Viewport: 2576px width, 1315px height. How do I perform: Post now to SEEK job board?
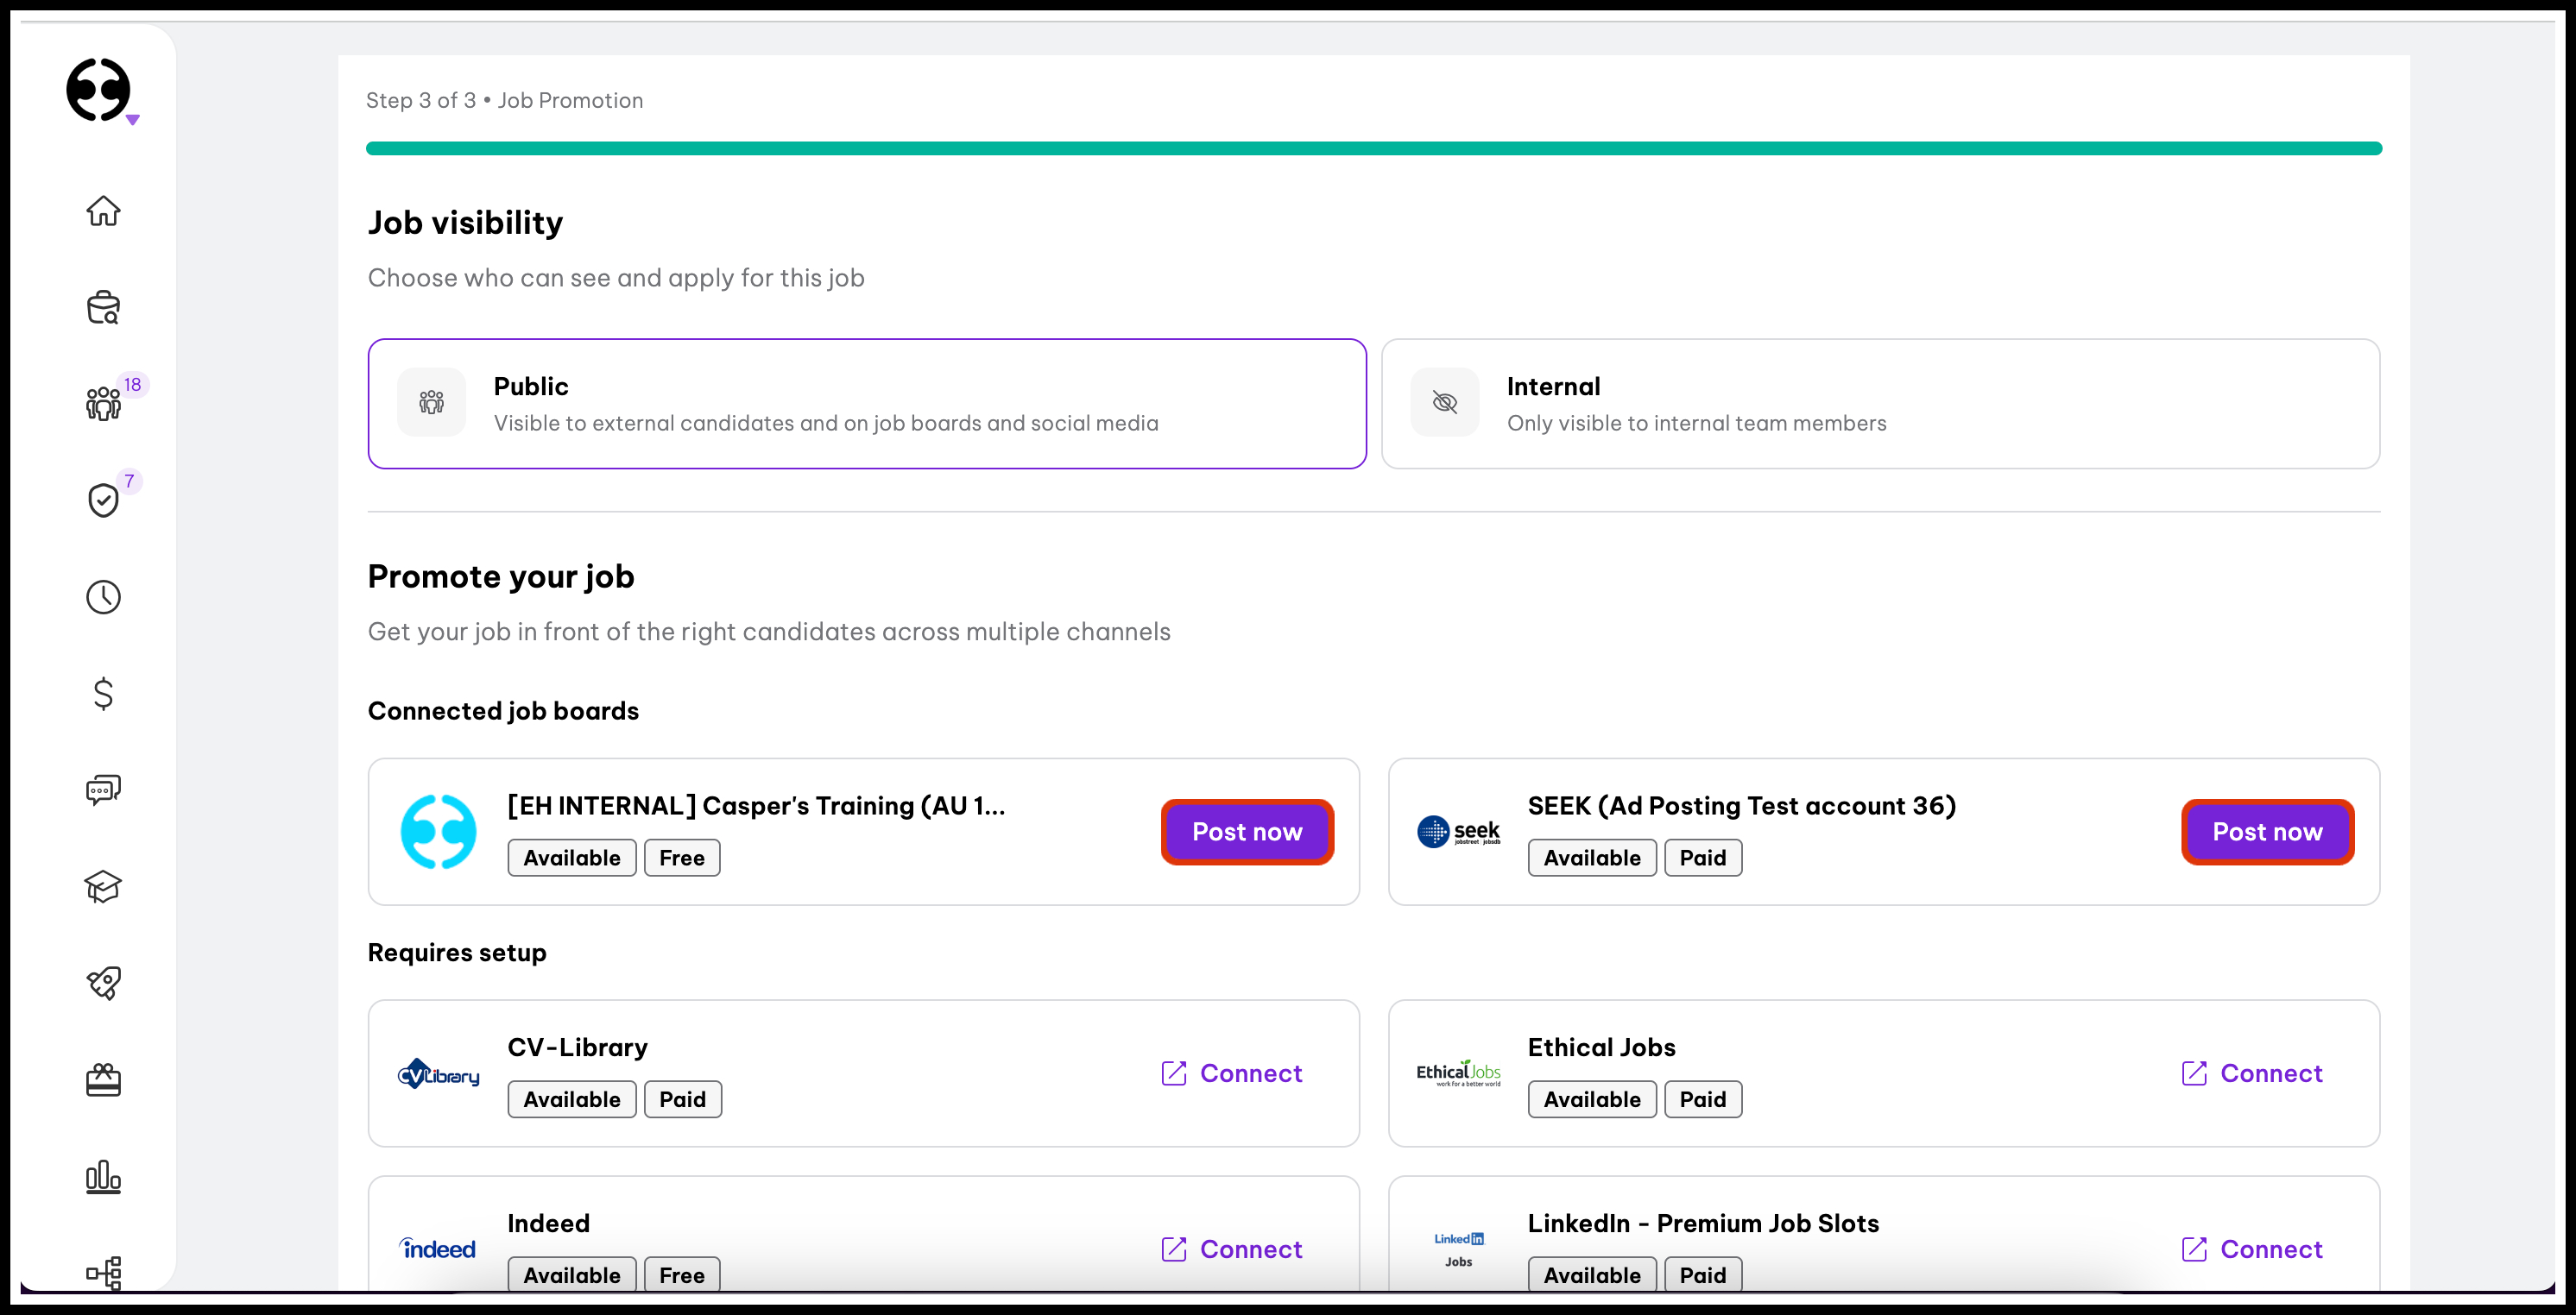pyautogui.click(x=2266, y=832)
